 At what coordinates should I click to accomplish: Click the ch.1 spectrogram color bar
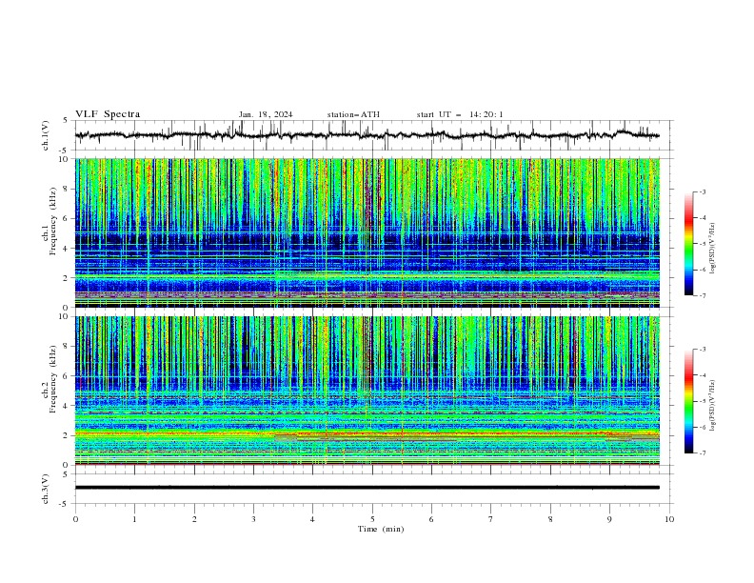688,243
